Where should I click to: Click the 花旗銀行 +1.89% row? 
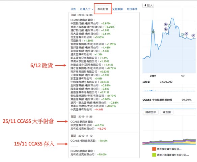[82, 40]
